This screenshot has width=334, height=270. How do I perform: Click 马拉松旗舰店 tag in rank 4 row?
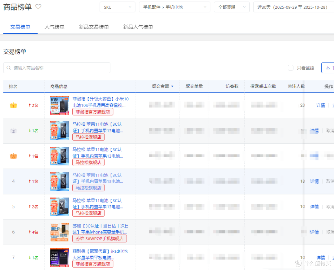(88, 188)
